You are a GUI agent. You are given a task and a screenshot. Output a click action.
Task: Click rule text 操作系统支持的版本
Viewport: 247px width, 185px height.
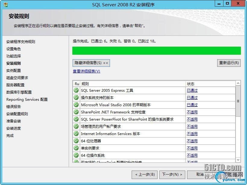[97, 98]
